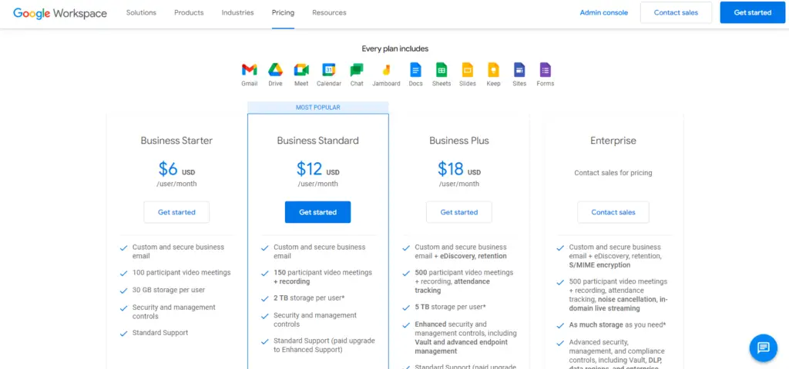Click the MOST POPULAR banner
Image resolution: width=789 pixels, height=369 pixels.
pos(317,108)
